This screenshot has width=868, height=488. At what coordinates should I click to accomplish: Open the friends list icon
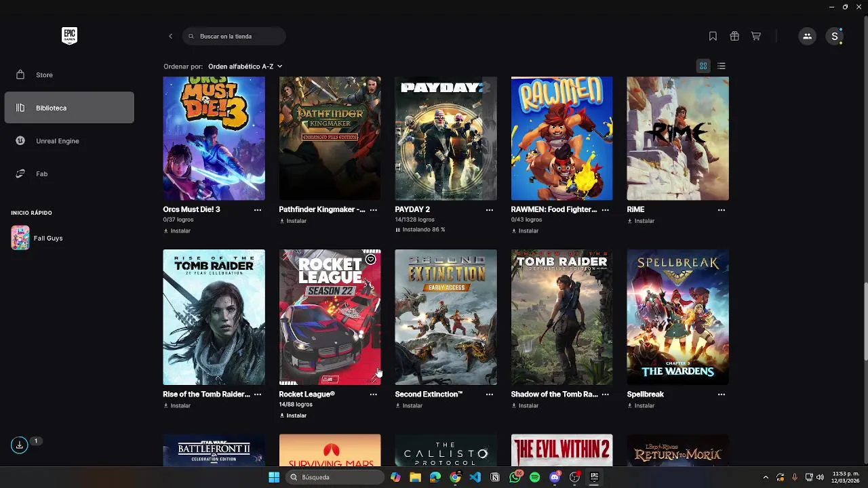point(807,36)
